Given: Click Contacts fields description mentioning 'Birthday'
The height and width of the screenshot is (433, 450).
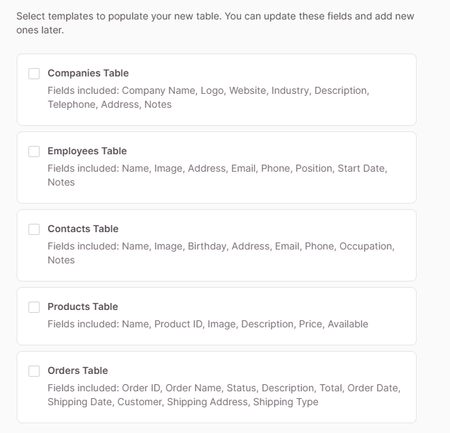Looking at the screenshot, I should click(221, 246).
